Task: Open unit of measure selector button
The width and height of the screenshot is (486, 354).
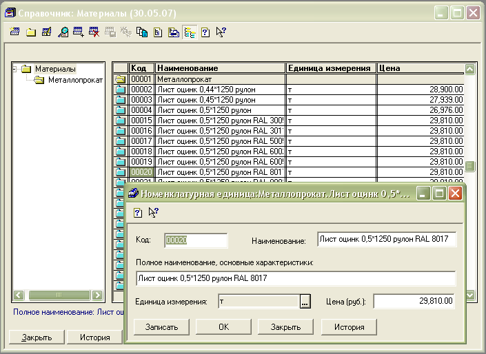Action: [305, 301]
